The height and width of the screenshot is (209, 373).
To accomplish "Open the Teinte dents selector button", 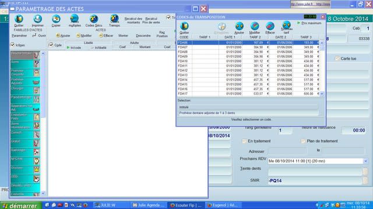I will pos(365,172).
